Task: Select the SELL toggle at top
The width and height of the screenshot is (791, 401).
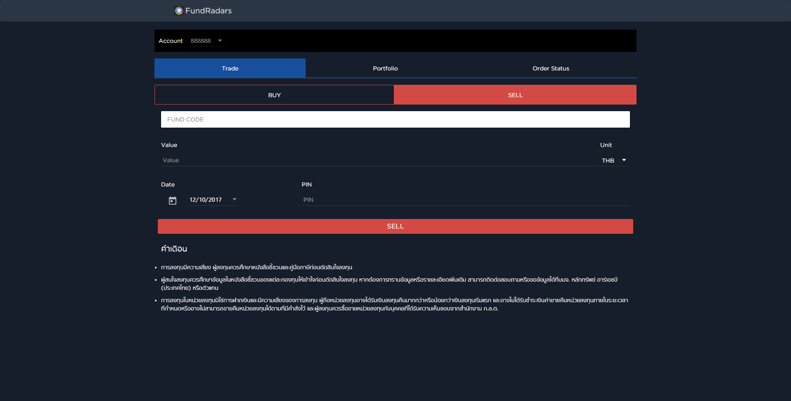Action: coord(515,95)
